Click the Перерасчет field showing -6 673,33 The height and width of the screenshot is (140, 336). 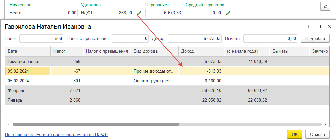pyautogui.click(x=164, y=13)
